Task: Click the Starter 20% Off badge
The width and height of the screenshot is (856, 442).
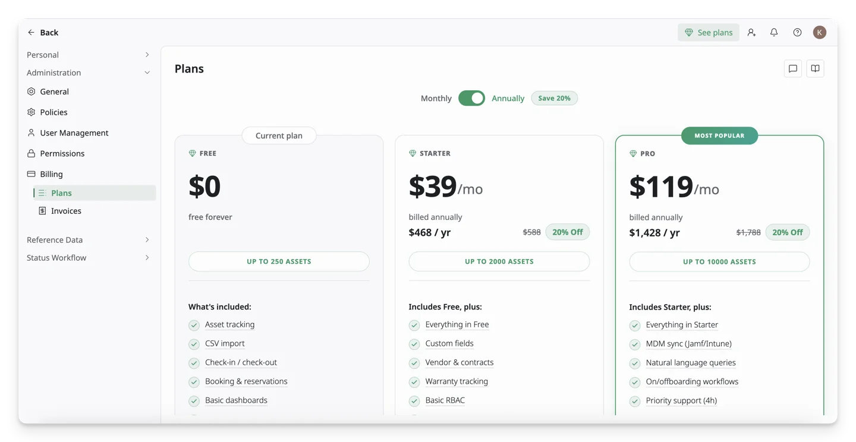Action: click(568, 232)
